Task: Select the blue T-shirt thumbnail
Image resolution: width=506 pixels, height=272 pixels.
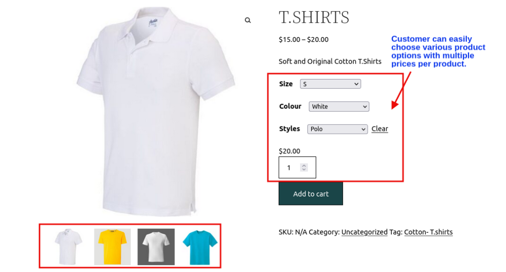Action: (200, 246)
